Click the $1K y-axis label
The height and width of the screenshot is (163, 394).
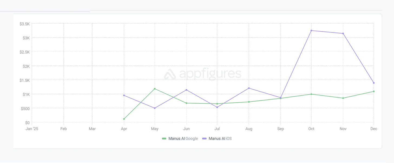coord(26,94)
